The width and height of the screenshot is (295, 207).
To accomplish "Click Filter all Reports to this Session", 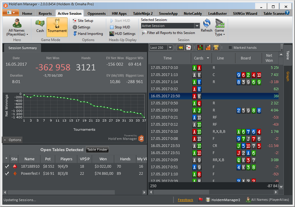I will [x=169, y=33].
